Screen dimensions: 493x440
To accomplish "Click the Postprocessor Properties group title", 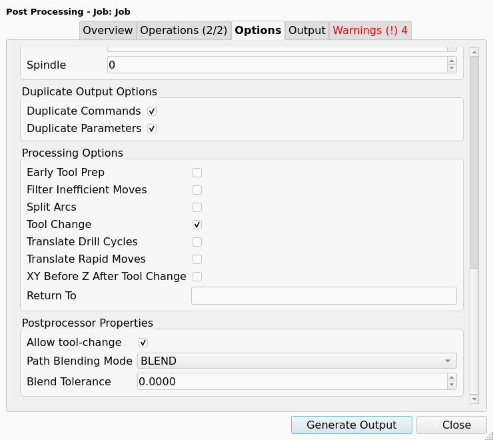I will click(87, 323).
